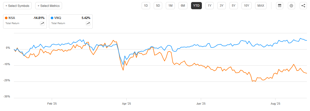
Task: Select the YTD range button
Action: (196, 6)
